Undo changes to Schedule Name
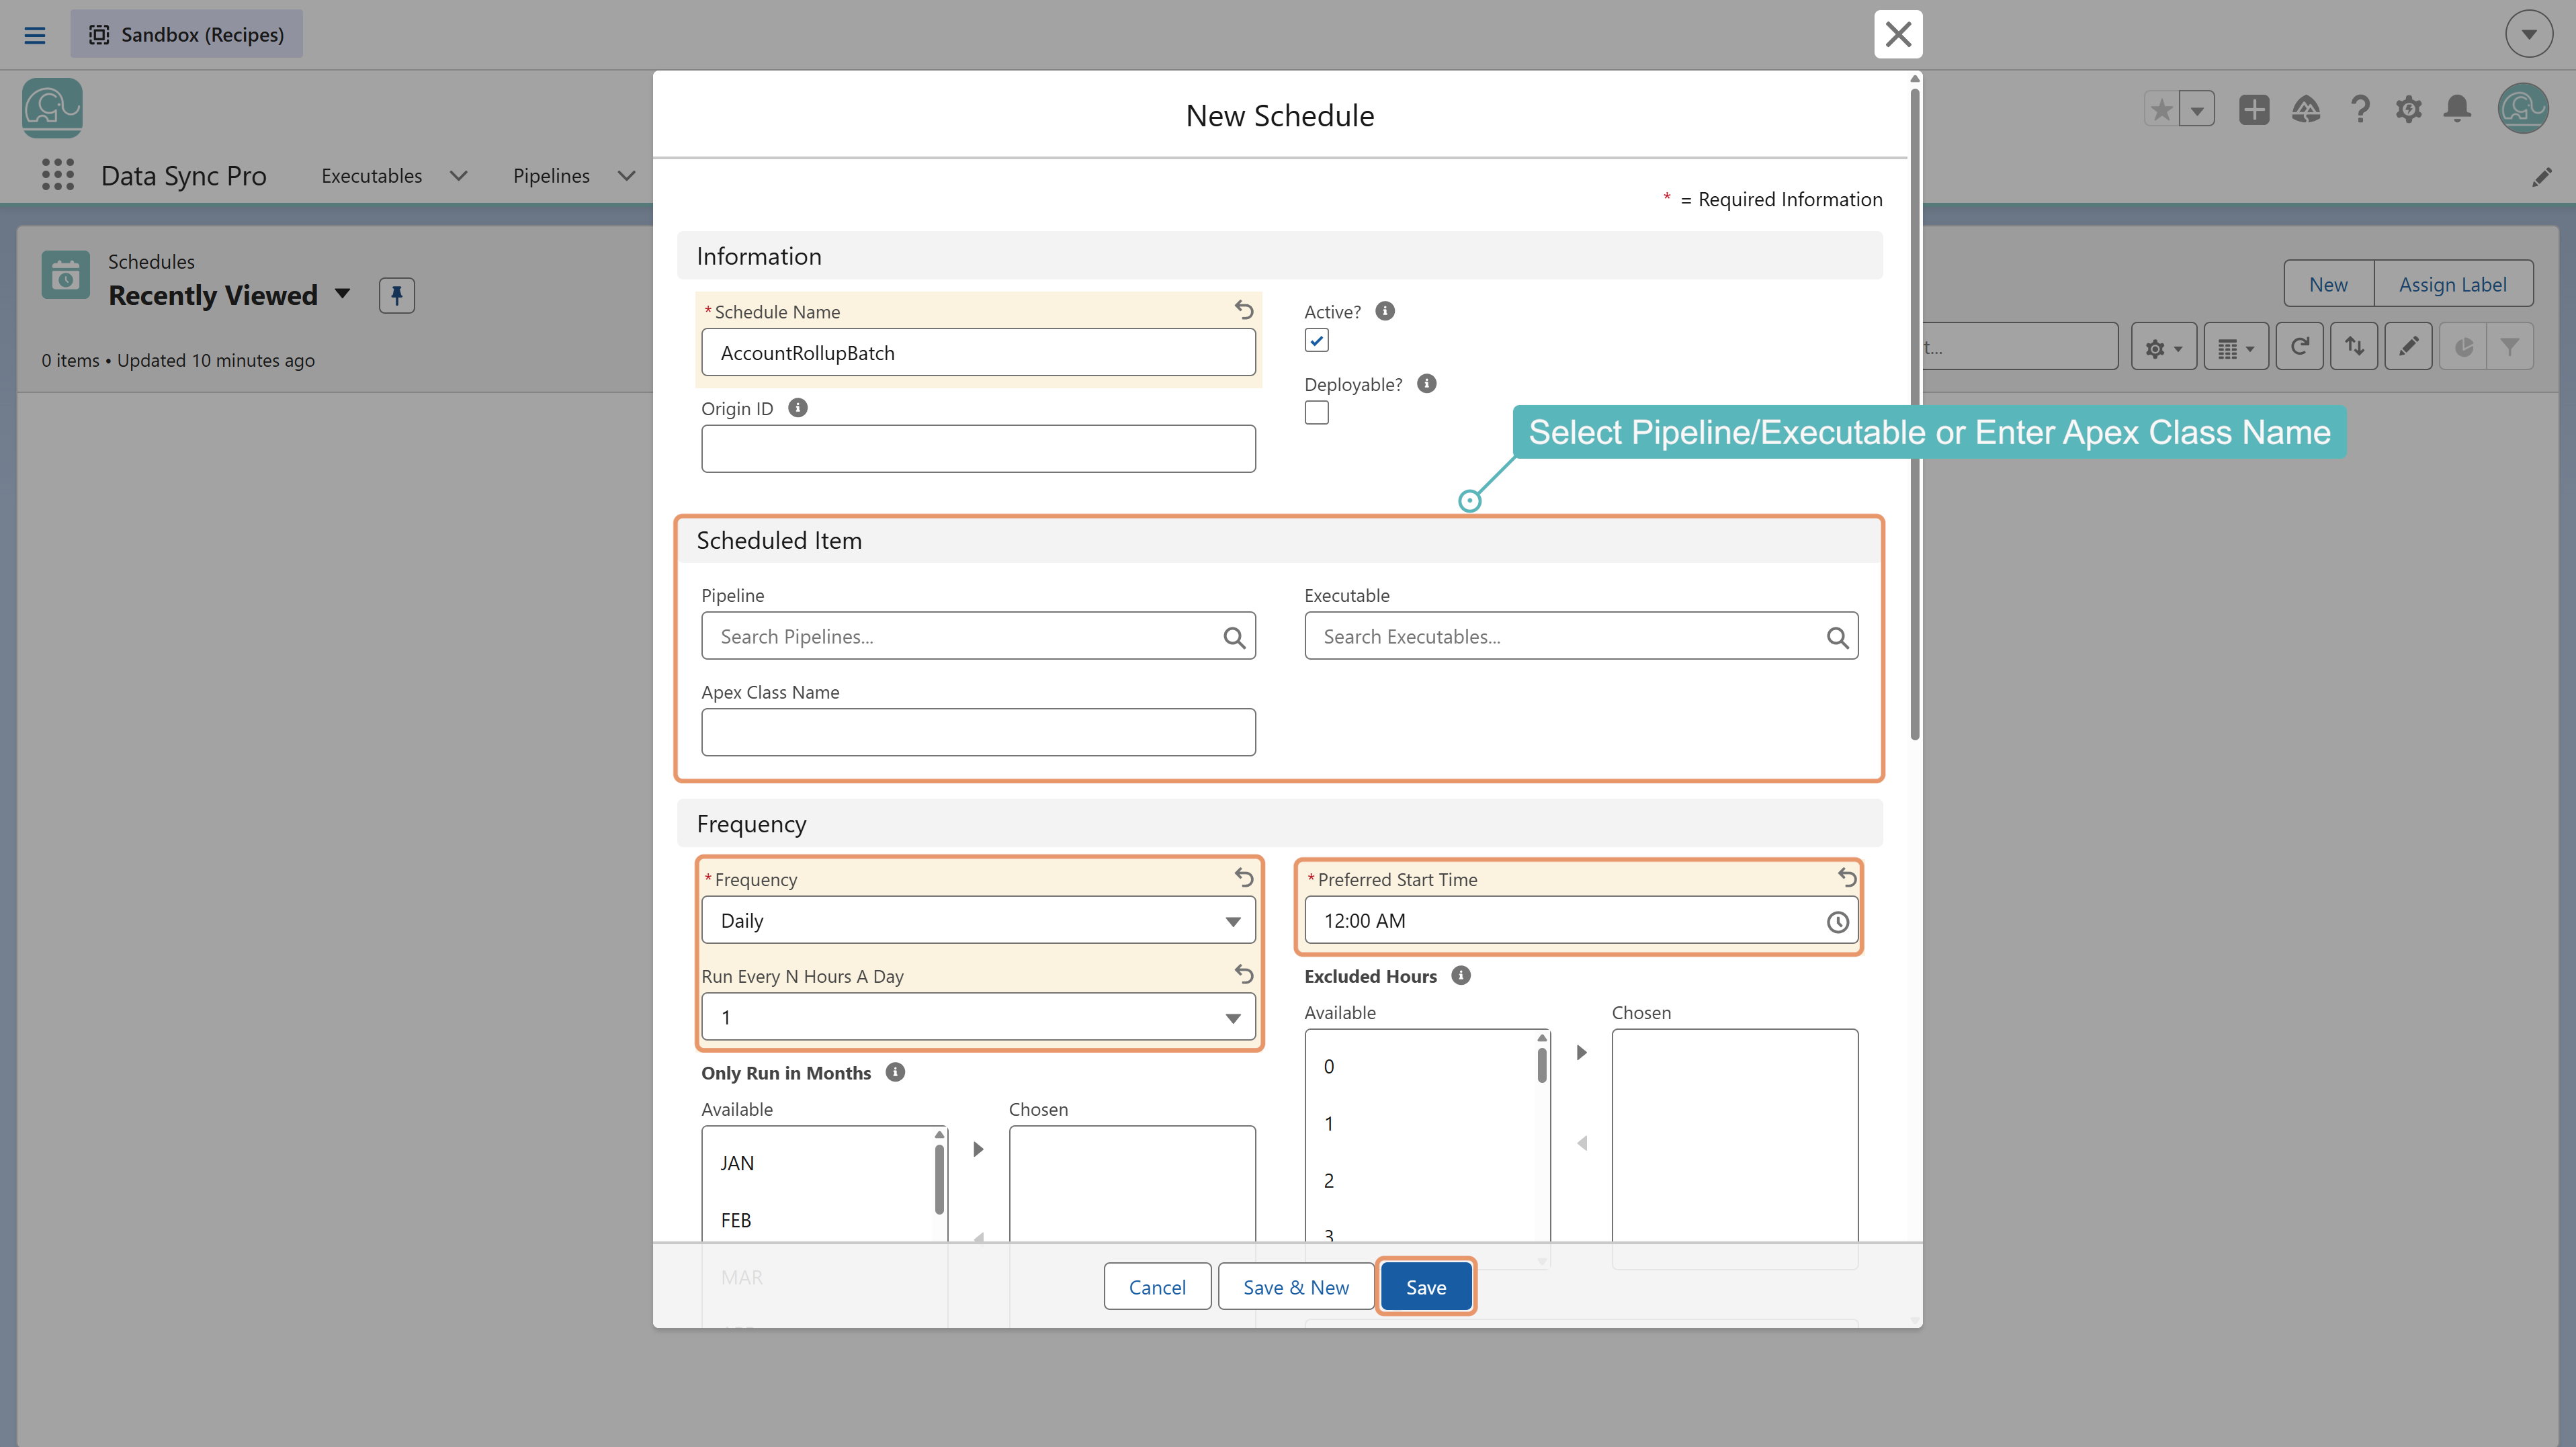2576x1447 pixels. click(x=1243, y=310)
